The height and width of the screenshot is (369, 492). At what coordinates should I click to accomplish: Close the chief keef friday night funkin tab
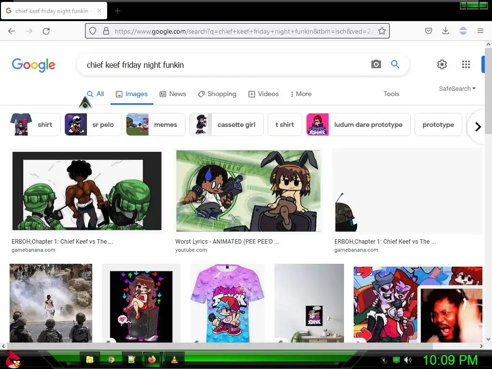99,11
